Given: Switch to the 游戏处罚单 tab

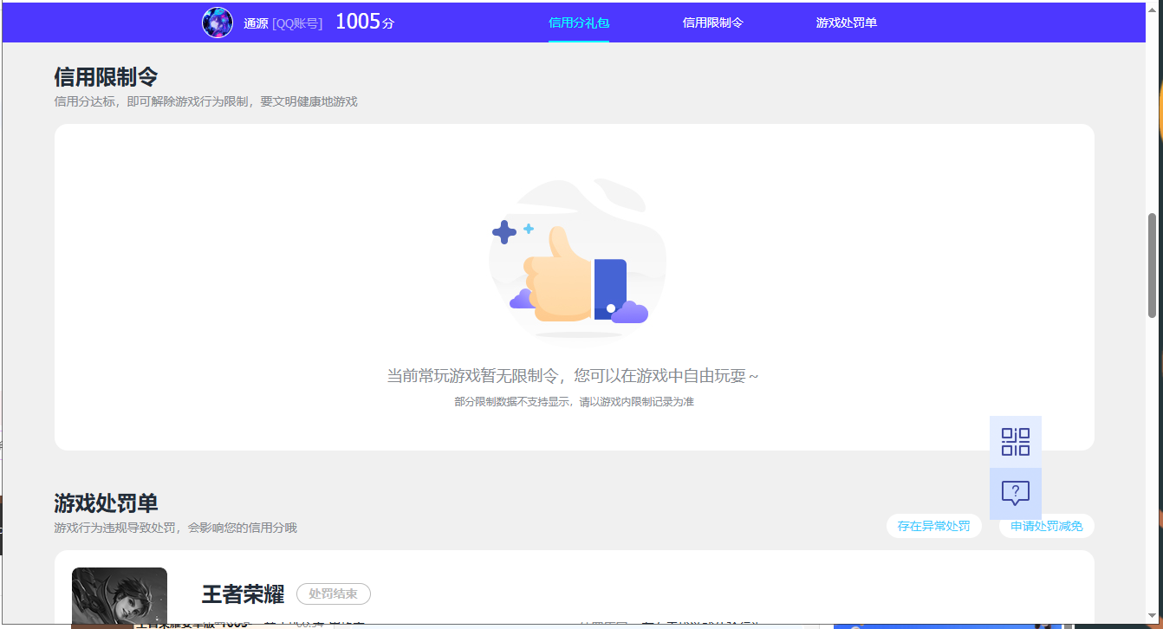Looking at the screenshot, I should coord(847,23).
